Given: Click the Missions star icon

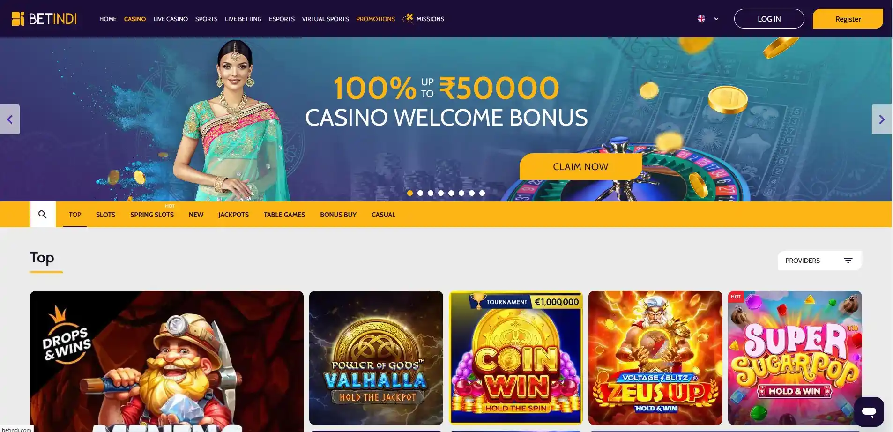Looking at the screenshot, I should (x=409, y=18).
